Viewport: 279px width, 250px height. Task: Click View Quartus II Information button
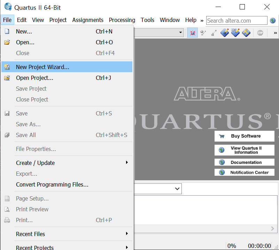244,150
